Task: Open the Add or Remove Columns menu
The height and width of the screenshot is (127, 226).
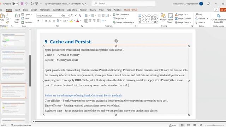Action: [103, 21]
